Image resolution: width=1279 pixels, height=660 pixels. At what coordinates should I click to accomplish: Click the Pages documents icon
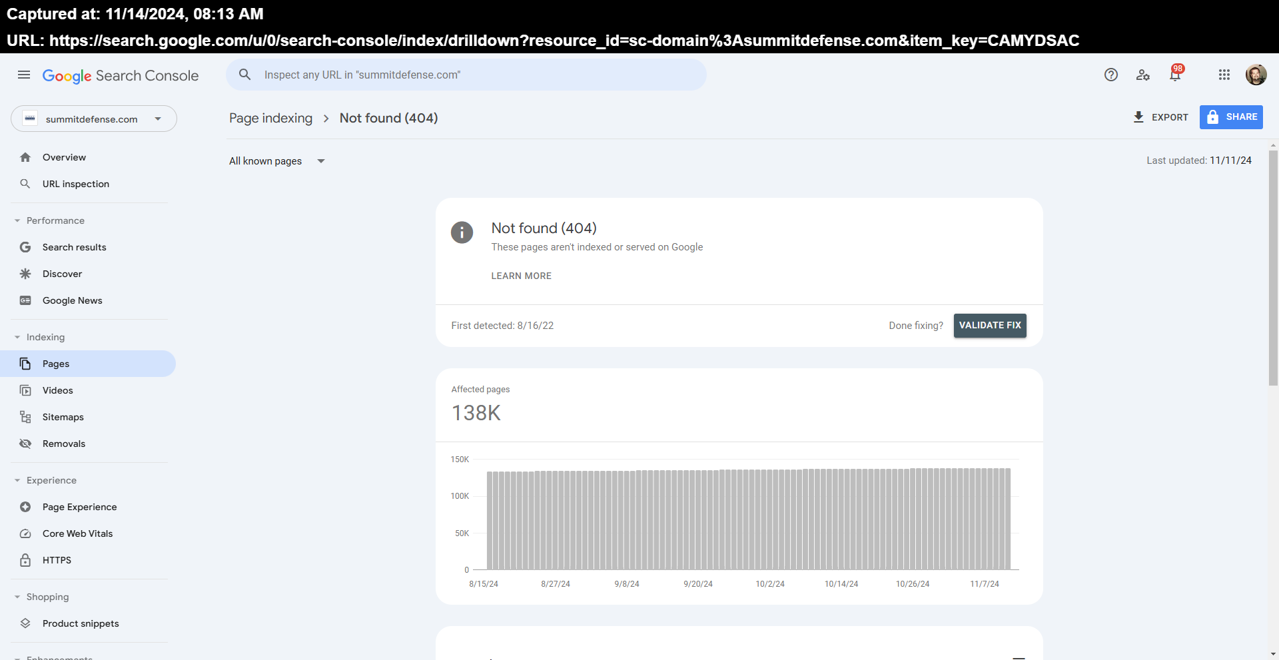pyautogui.click(x=25, y=364)
